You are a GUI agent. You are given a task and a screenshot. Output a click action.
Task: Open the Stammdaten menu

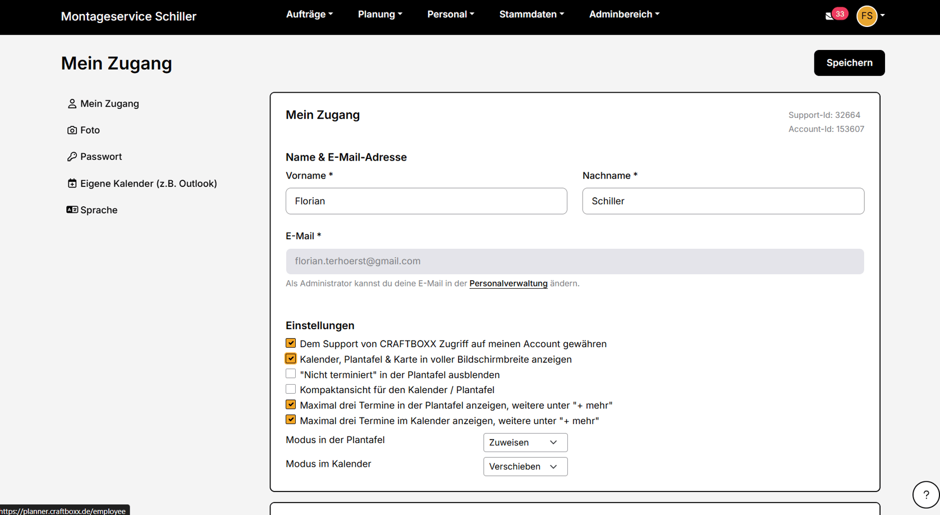(531, 15)
